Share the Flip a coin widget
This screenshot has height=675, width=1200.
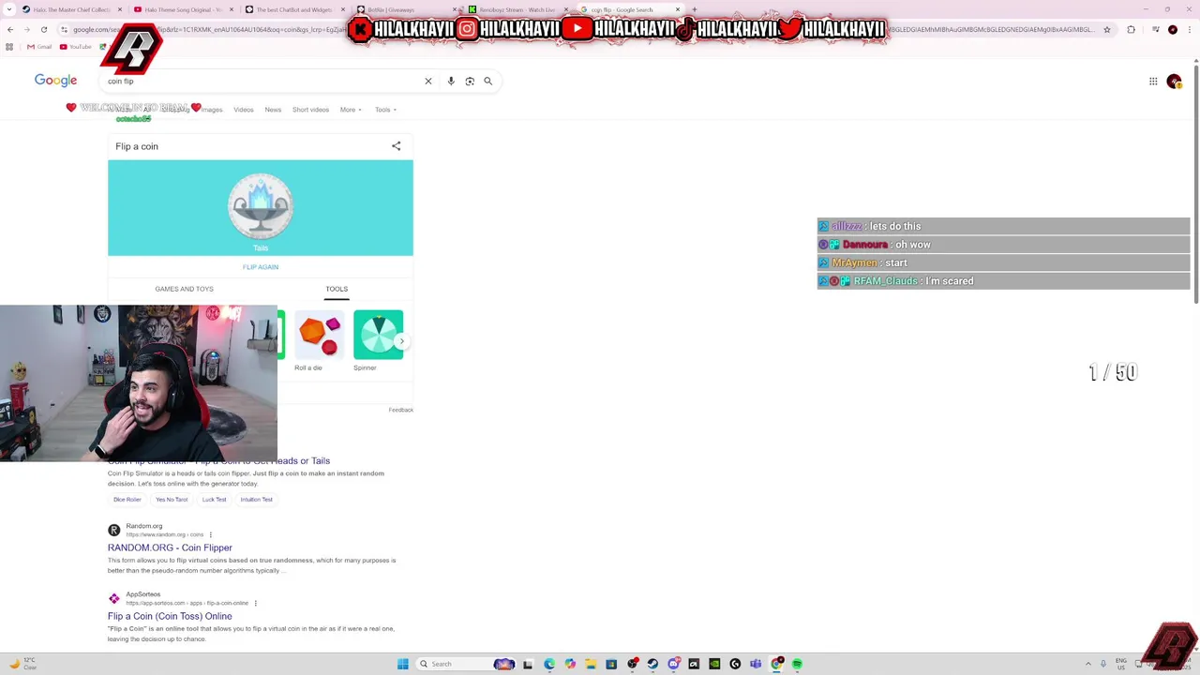(396, 146)
